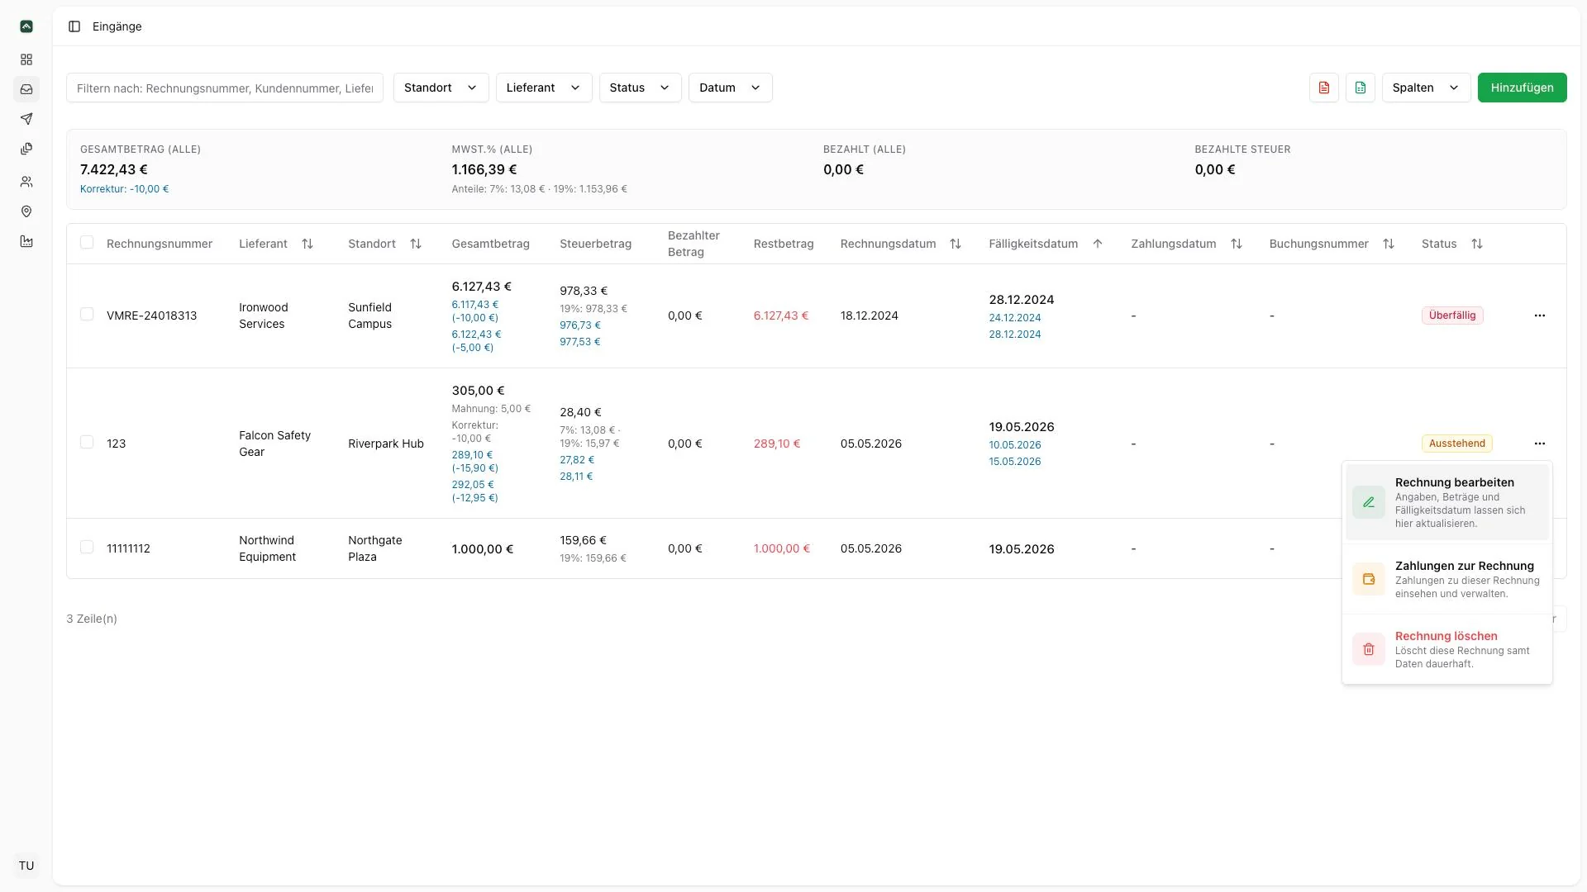Sort by Status column arrows
1587x892 pixels.
[1477, 244]
